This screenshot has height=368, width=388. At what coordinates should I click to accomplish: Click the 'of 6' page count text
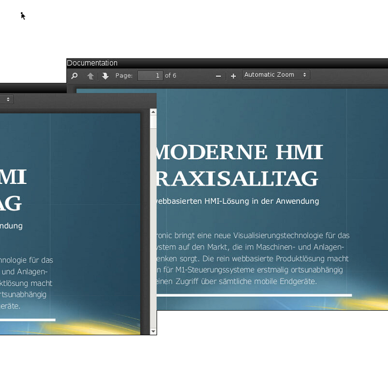pos(170,76)
